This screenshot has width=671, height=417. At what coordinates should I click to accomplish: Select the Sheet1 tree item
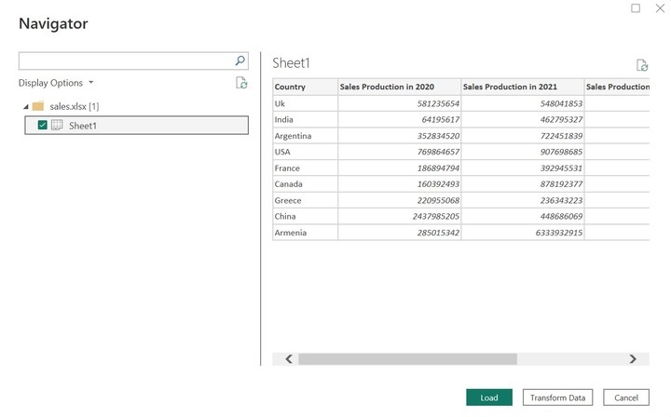point(136,125)
